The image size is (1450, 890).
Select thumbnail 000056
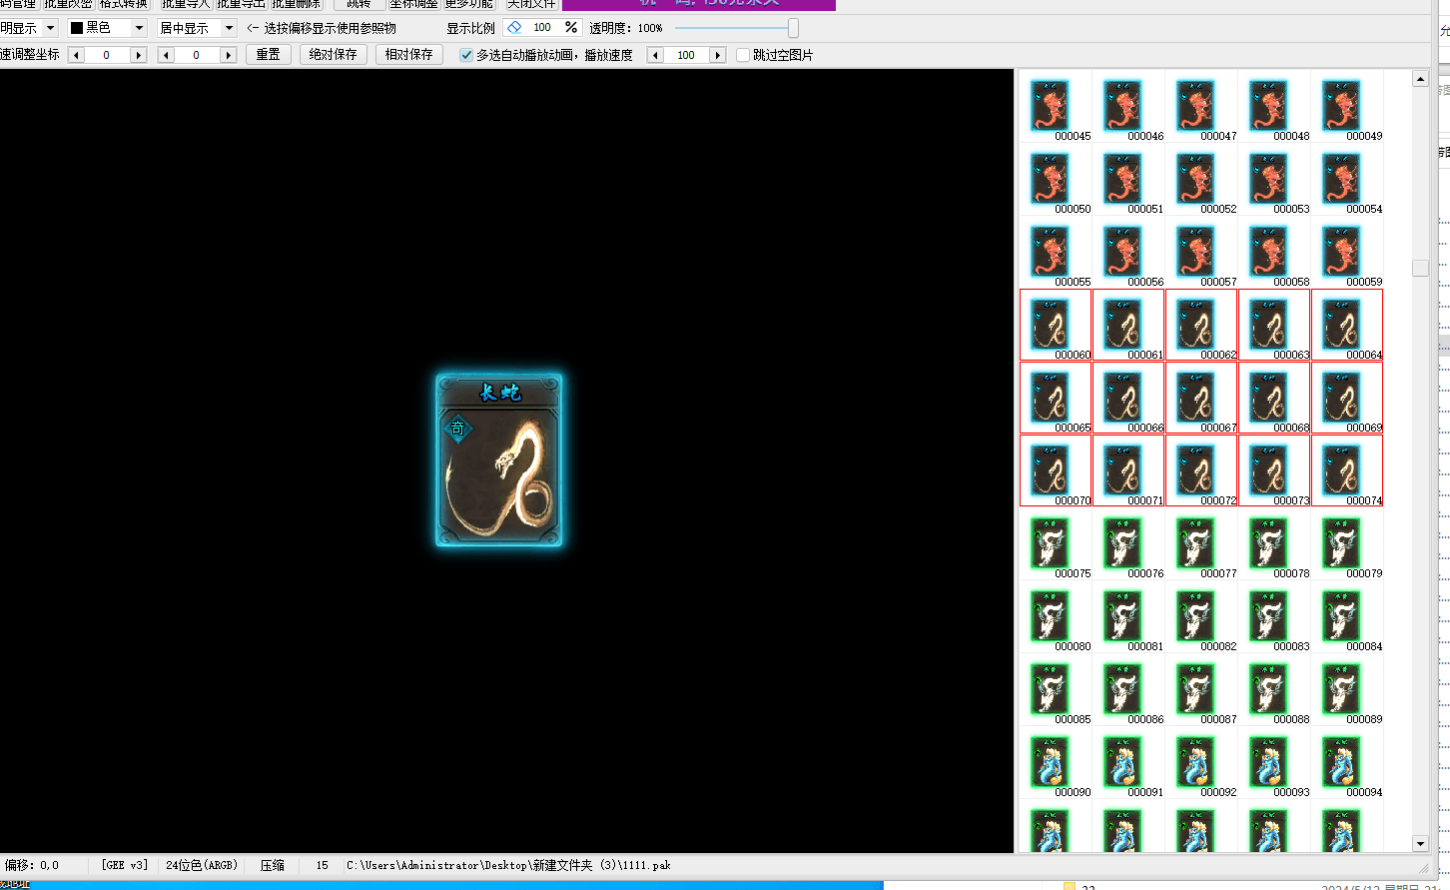[x=1128, y=252]
